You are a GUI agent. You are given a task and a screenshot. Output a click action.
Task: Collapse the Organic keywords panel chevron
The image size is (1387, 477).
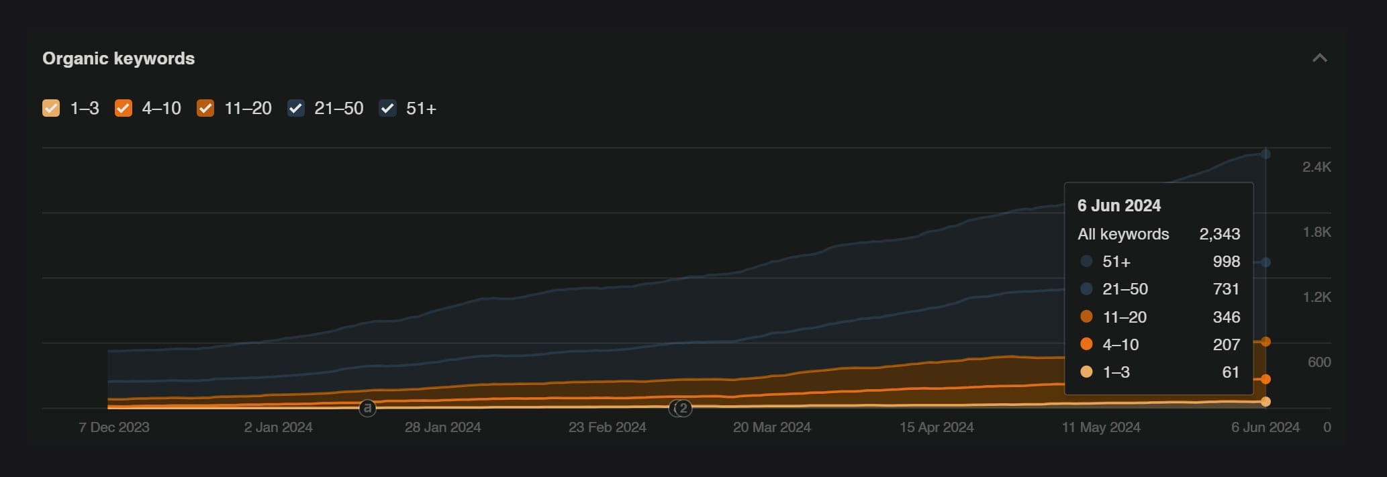(x=1319, y=58)
